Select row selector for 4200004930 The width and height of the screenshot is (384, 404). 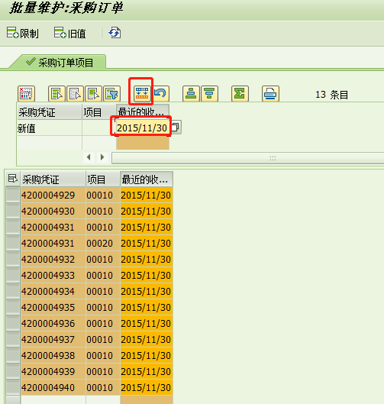(13, 211)
